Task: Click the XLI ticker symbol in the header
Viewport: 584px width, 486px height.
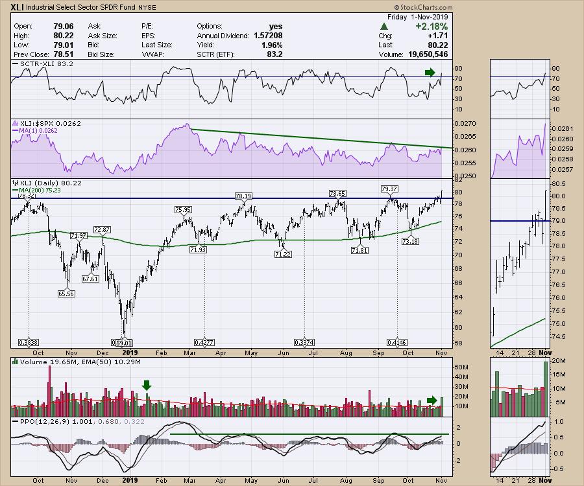Action: pos(17,7)
